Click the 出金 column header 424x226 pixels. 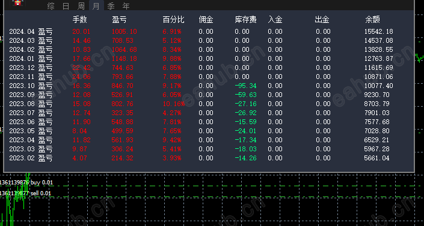[322, 19]
